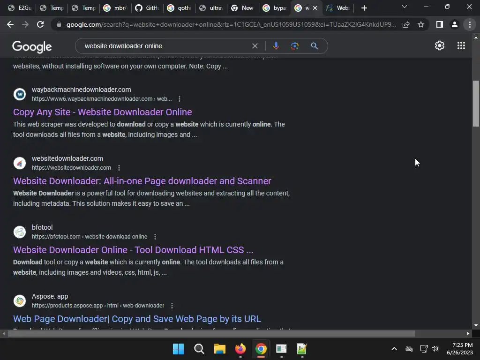Open options for the bfotool result
The width and height of the screenshot is (480, 360).
pyautogui.click(x=155, y=237)
